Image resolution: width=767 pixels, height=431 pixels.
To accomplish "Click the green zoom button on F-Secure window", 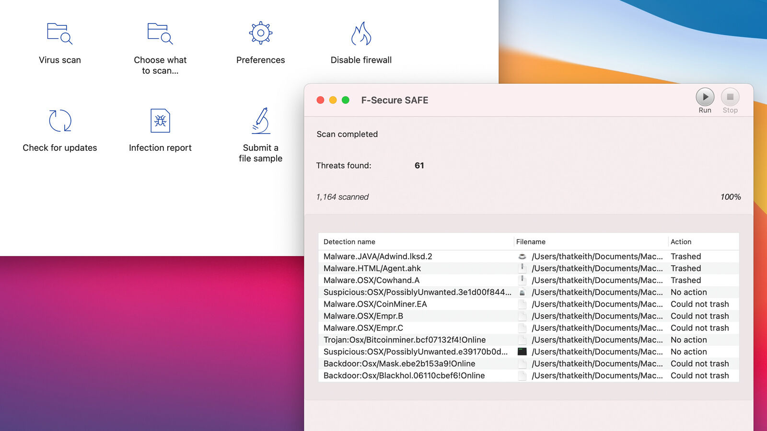I will (x=346, y=100).
